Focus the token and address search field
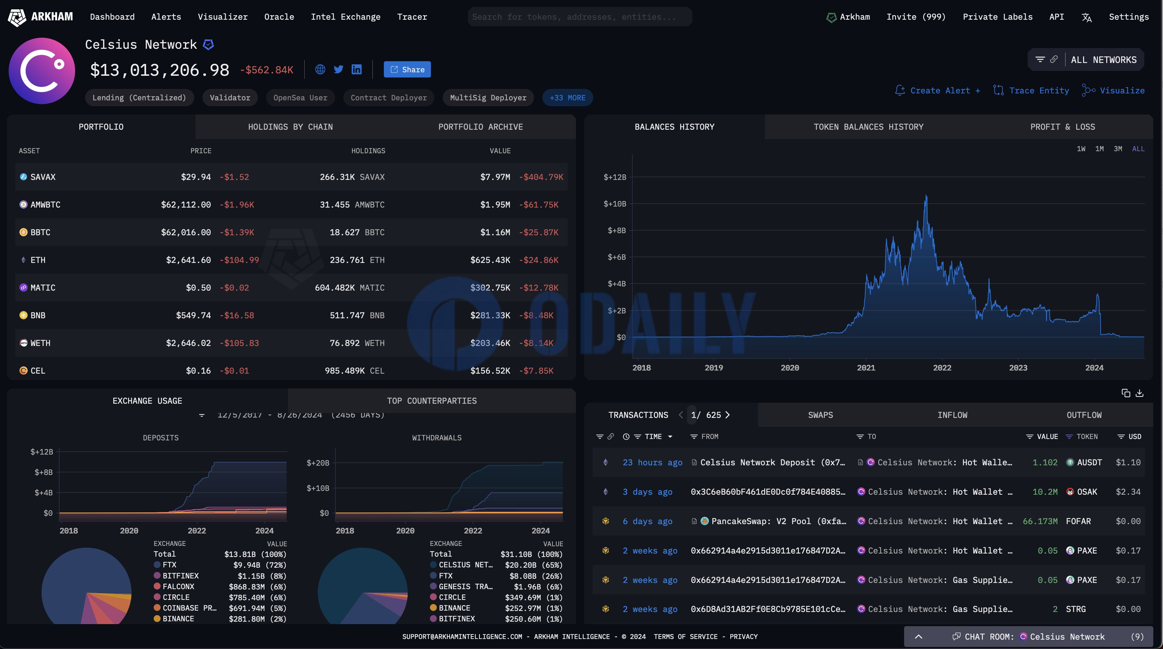1163x649 pixels. pos(580,17)
